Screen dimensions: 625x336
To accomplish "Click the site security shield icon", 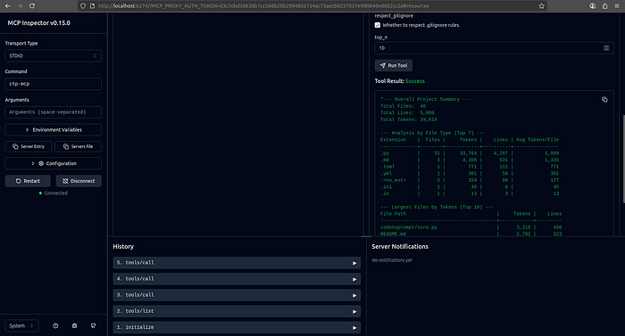I will pos(83,6).
